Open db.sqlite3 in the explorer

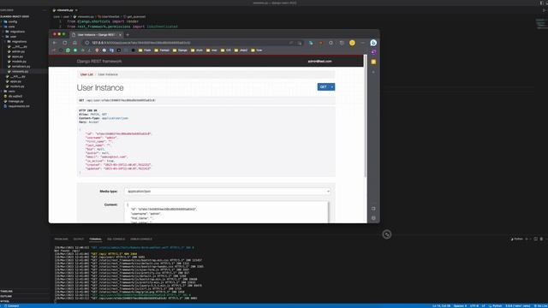pyautogui.click(x=15, y=96)
